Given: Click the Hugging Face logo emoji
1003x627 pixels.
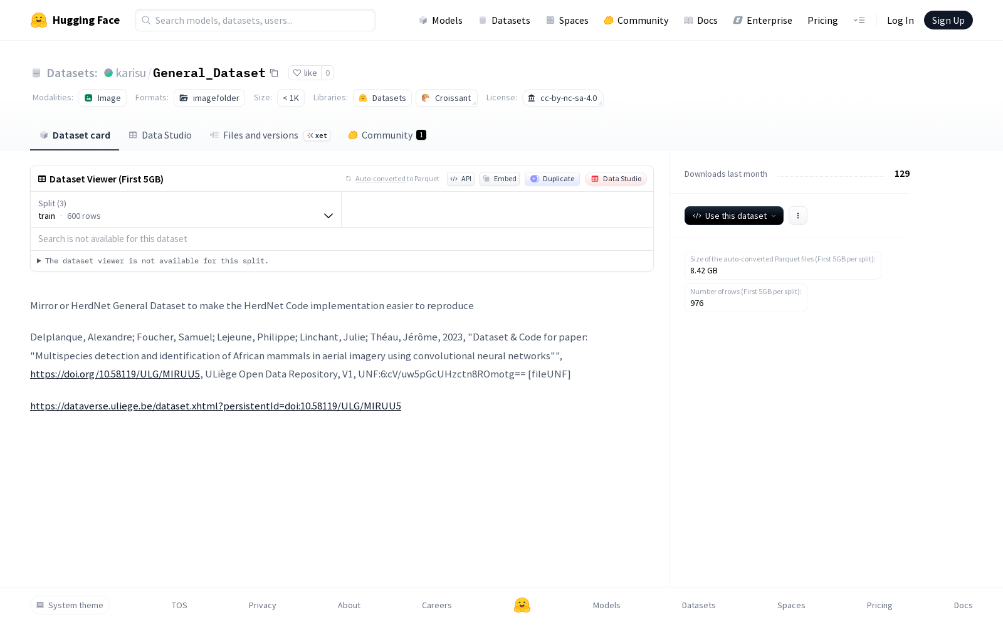Looking at the screenshot, I should [39, 20].
